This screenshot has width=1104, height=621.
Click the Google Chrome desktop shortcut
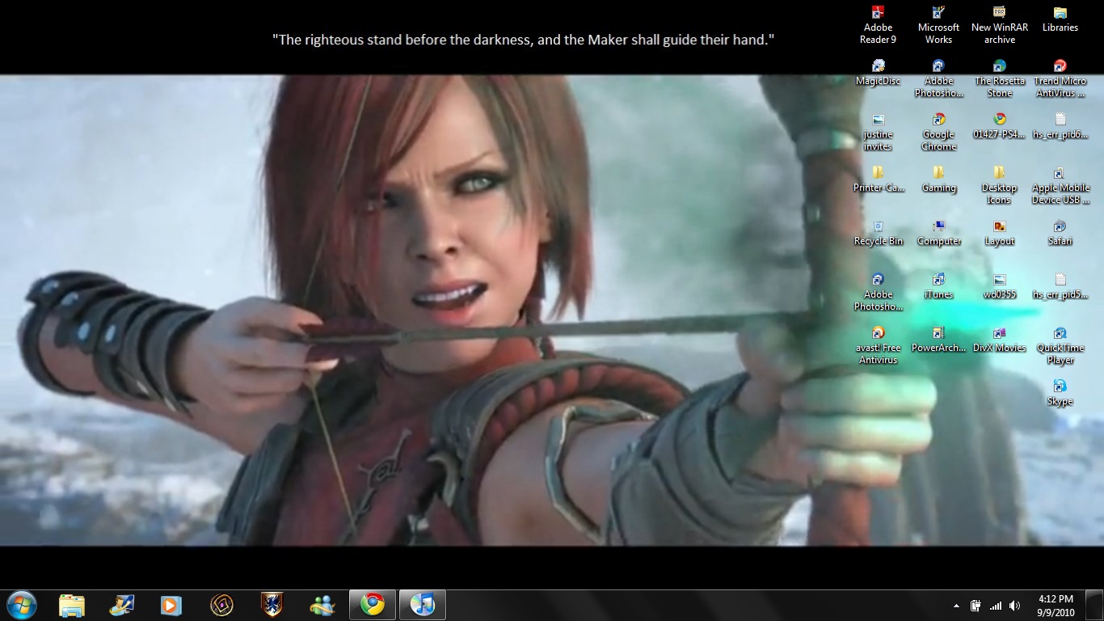click(938, 131)
